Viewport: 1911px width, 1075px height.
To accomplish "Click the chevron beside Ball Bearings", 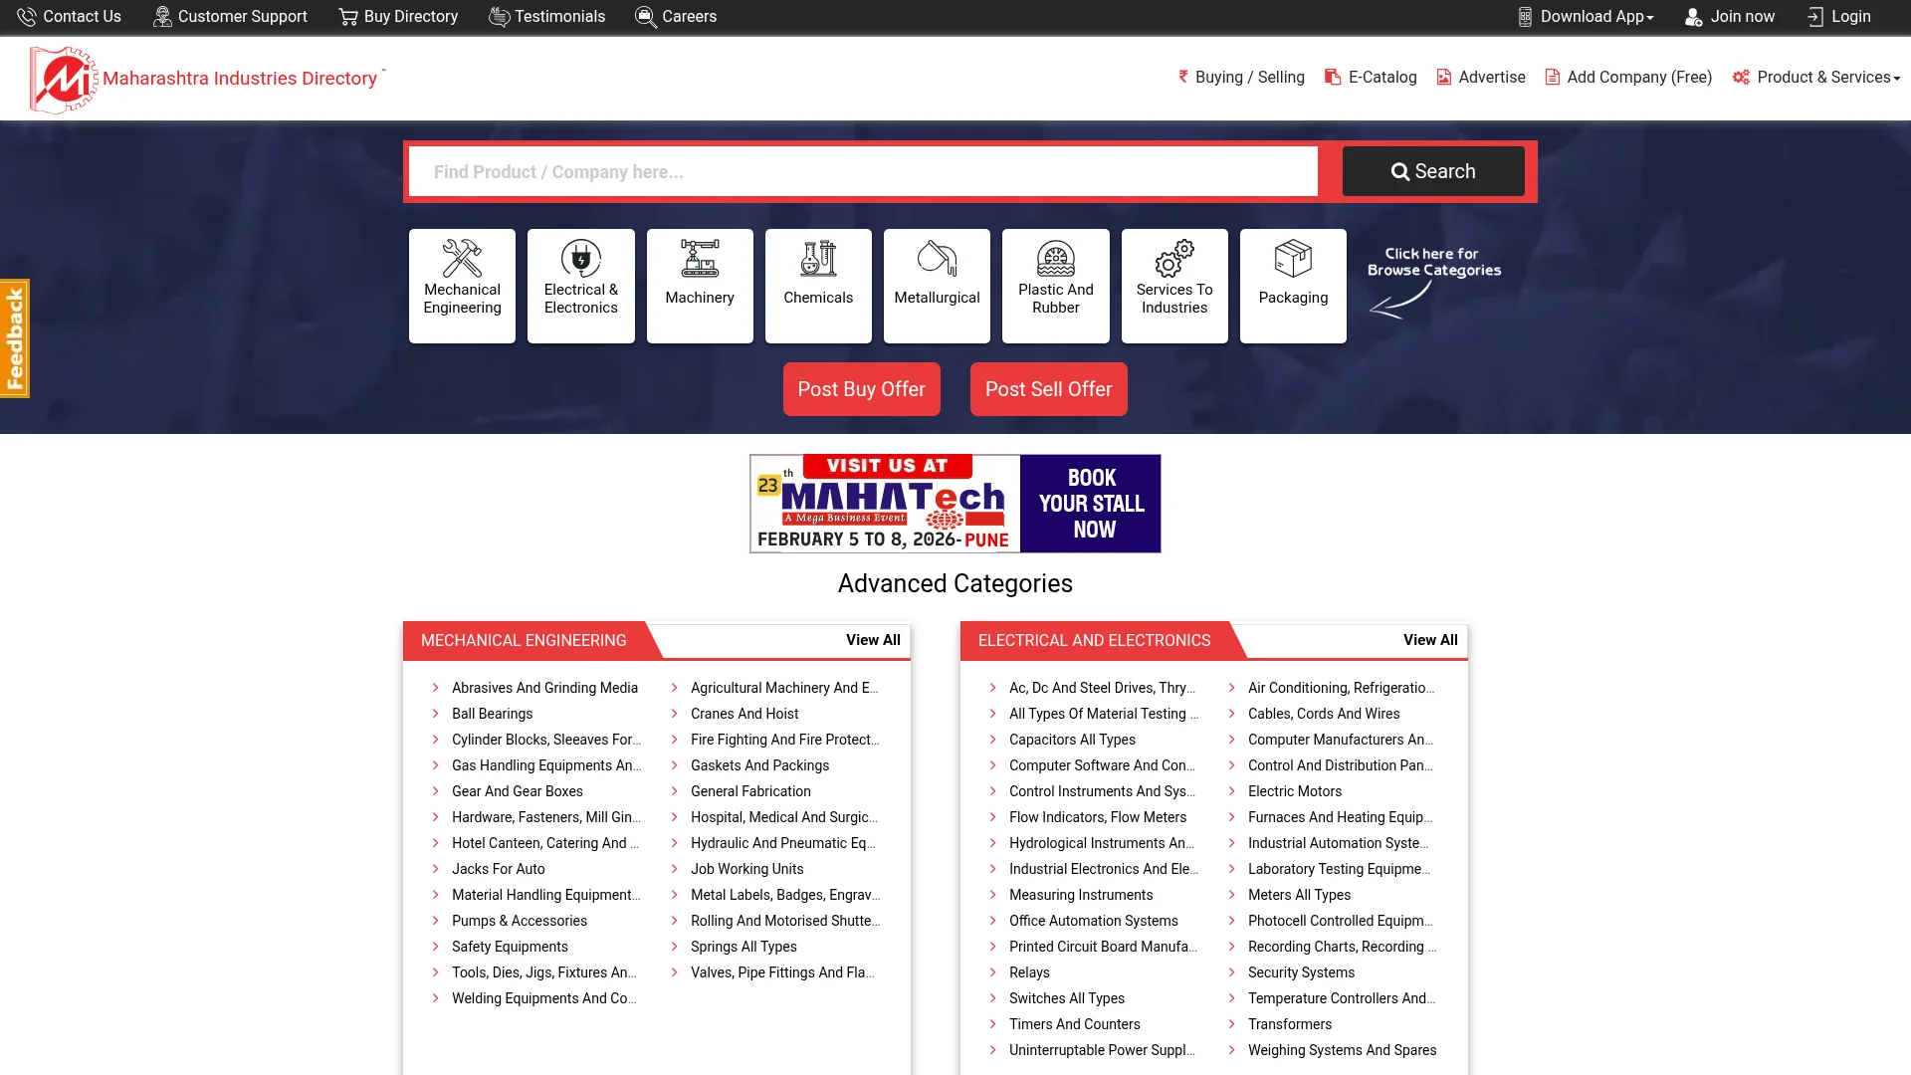I will [435, 713].
